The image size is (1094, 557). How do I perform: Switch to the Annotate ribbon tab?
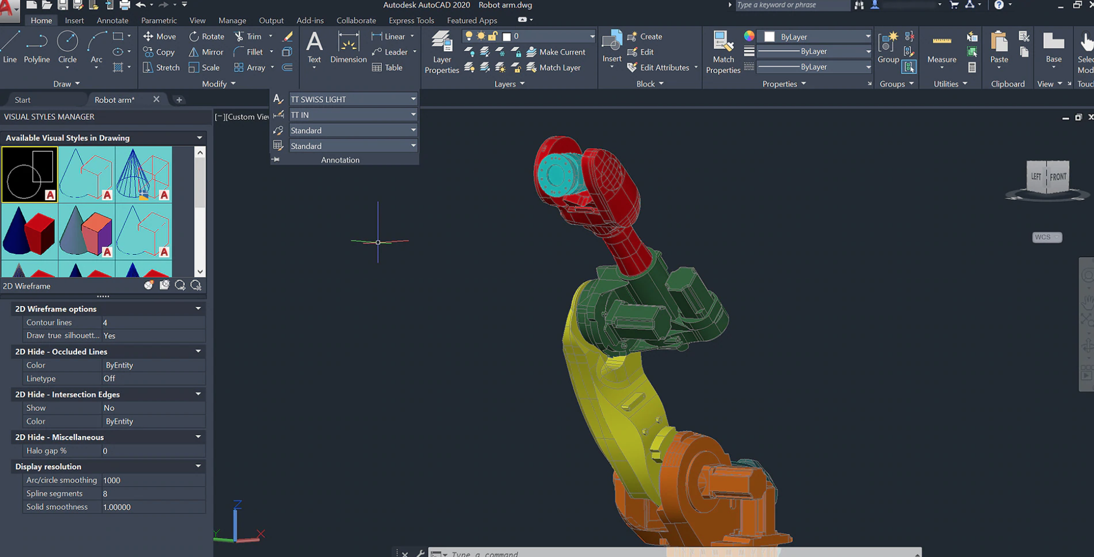pos(112,20)
